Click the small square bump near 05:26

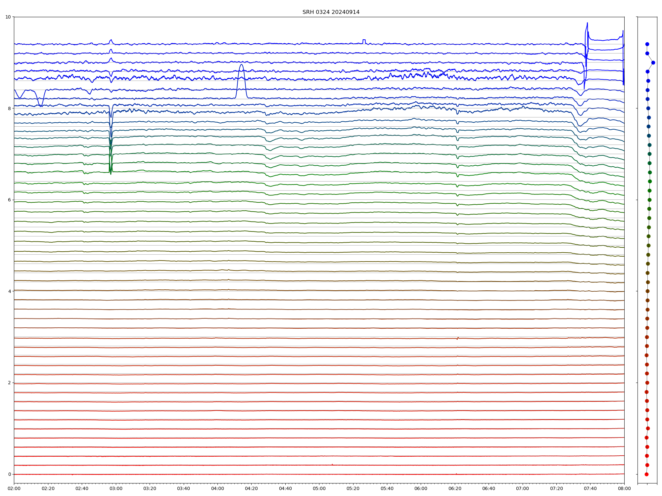[x=364, y=40]
